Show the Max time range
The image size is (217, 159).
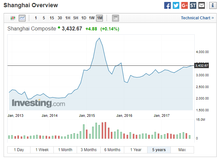[x=182, y=150]
